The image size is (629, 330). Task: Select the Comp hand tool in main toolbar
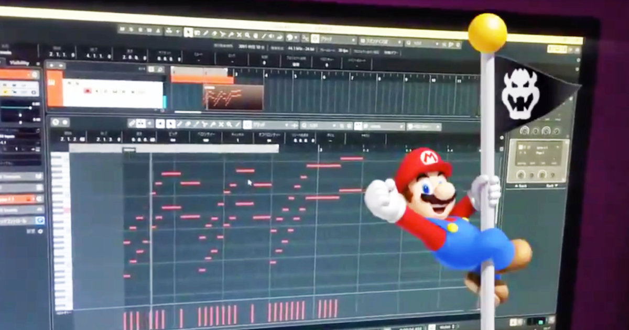(256, 36)
